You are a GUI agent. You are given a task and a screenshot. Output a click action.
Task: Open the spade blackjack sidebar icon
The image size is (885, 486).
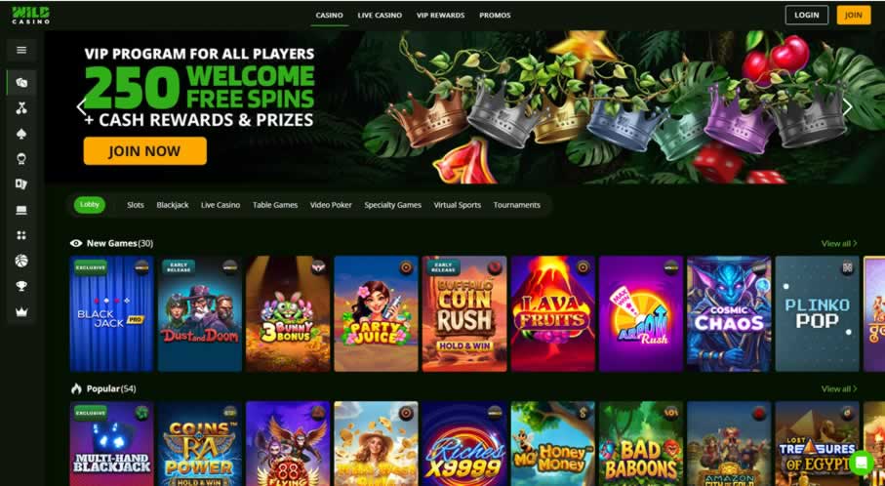click(21, 134)
